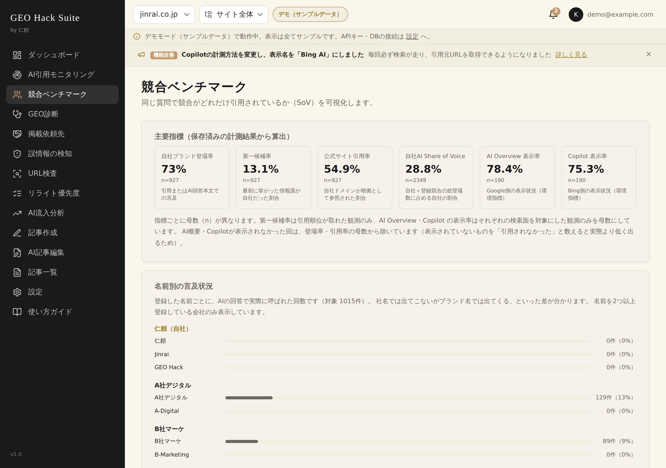666x468 pixels.
Task: Click the K user avatar
Action: pos(576,14)
